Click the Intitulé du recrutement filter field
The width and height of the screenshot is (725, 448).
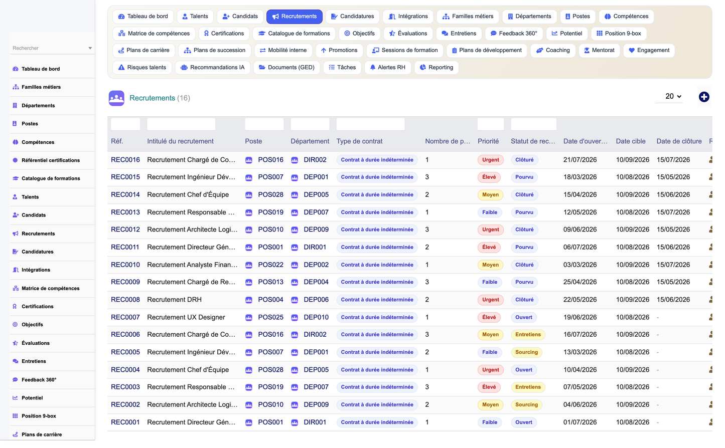(181, 124)
